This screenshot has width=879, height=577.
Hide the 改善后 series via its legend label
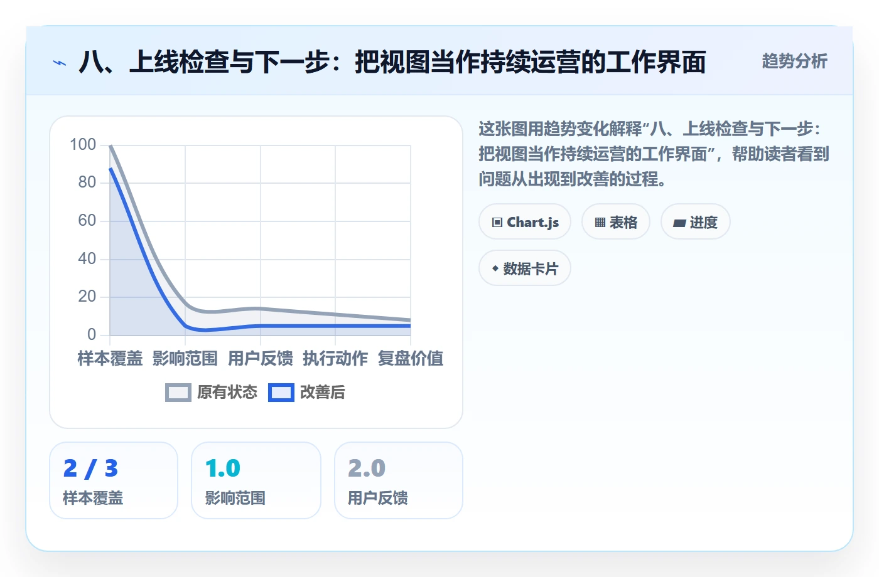coord(323,393)
